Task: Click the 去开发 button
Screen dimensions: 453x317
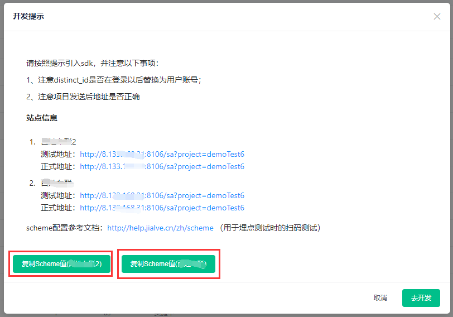Action: pos(421,297)
